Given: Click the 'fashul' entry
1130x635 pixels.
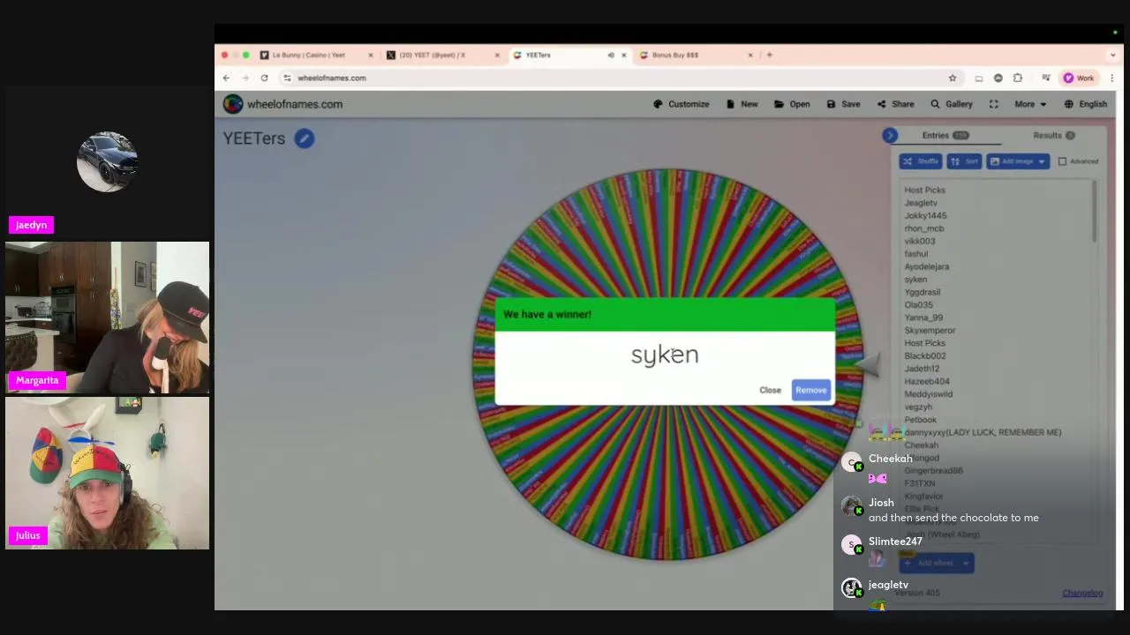Looking at the screenshot, I should pyautogui.click(x=915, y=254).
